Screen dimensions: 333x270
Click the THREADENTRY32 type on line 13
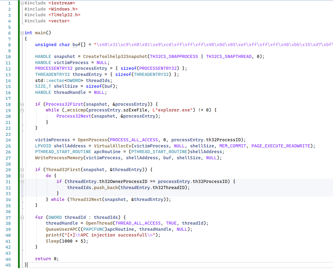click(x=53, y=75)
